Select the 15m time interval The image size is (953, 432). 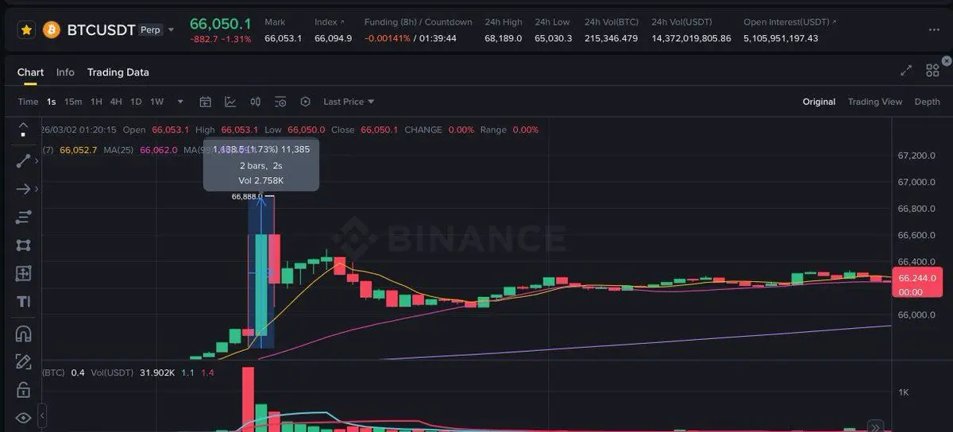[73, 102]
